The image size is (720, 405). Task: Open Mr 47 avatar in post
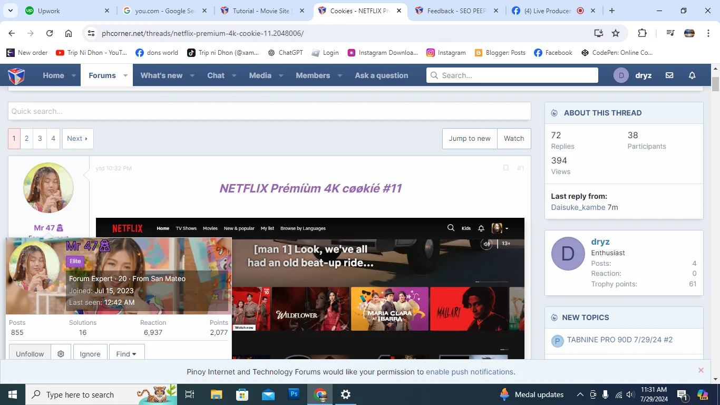pyautogui.click(x=48, y=188)
